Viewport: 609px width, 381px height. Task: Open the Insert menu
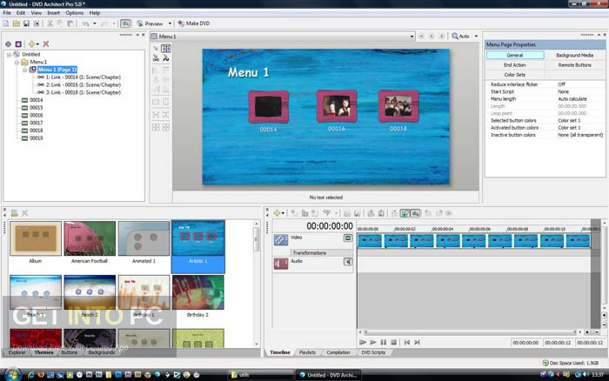(54, 13)
